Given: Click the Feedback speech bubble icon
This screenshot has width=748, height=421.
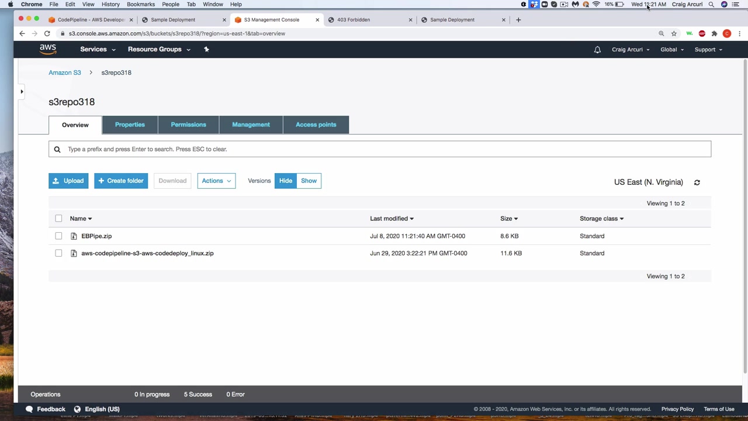Looking at the screenshot, I should (x=29, y=409).
